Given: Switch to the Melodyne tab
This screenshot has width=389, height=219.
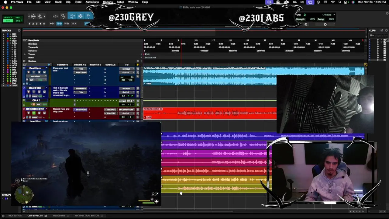Looking at the screenshot, I should point(59,216).
